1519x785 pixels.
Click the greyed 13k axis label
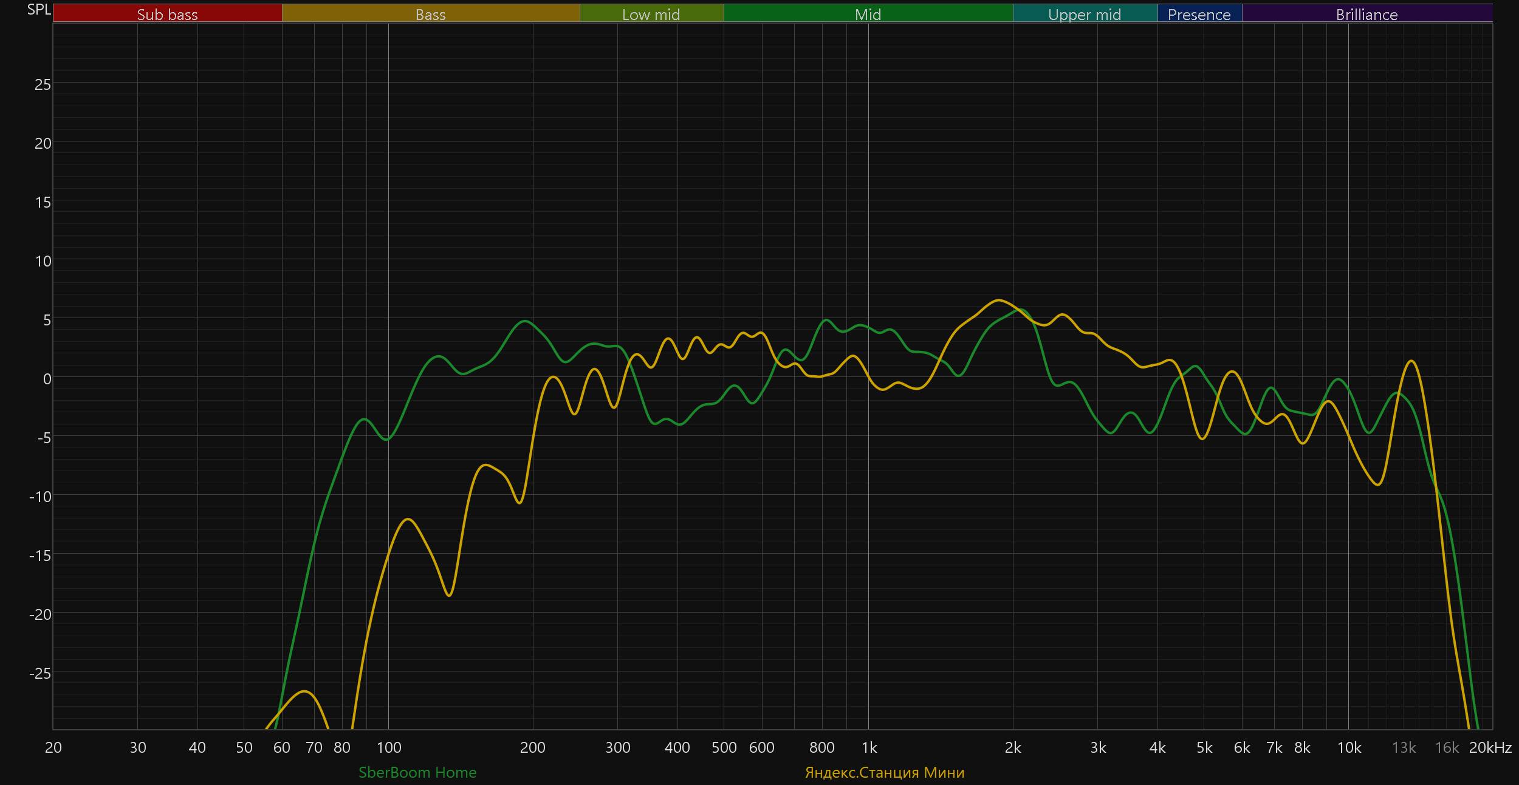coord(1404,747)
